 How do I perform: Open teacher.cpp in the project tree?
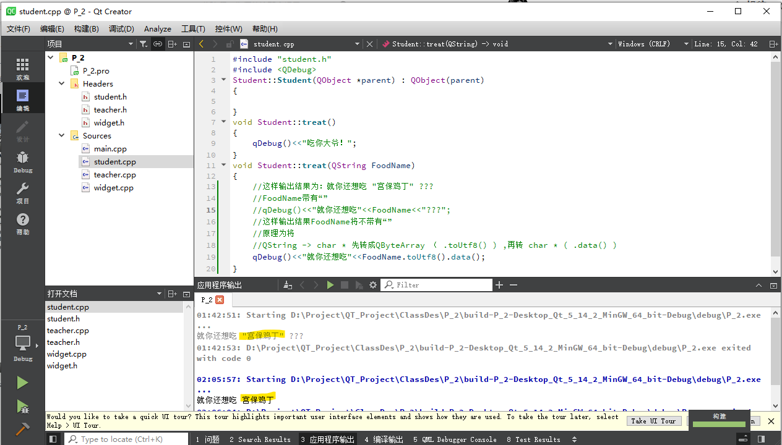(114, 175)
